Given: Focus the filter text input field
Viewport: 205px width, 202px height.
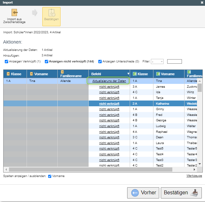Looking at the screenshot, I should coord(174,61).
